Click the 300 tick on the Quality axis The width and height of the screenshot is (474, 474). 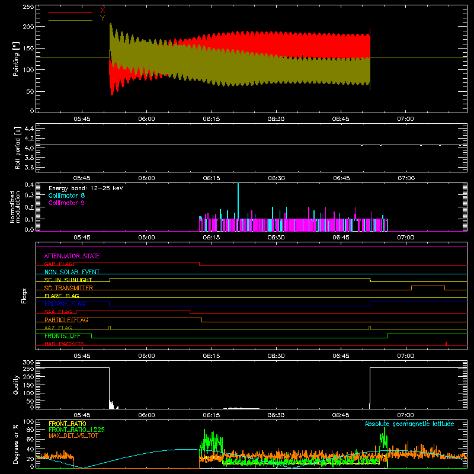[28, 363]
